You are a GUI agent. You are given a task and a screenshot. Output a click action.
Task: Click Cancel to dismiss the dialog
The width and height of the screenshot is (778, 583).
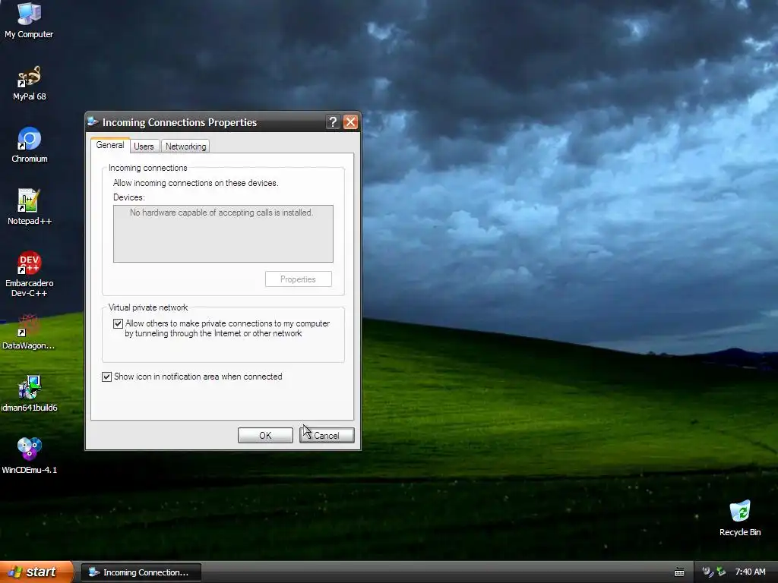coord(327,435)
